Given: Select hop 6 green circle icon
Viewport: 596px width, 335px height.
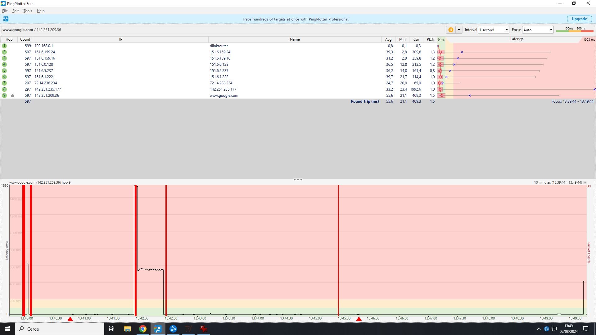Looking at the screenshot, I should coord(4,77).
